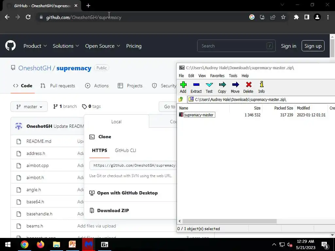Show hidden system tray icons
The width and height of the screenshot is (335, 251).
(274, 244)
